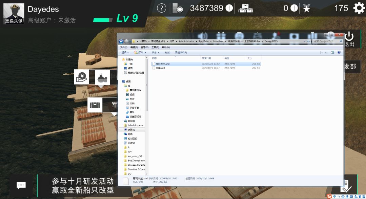Open the settings gear in game header
The height and width of the screenshot is (199, 366).
click(359, 8)
